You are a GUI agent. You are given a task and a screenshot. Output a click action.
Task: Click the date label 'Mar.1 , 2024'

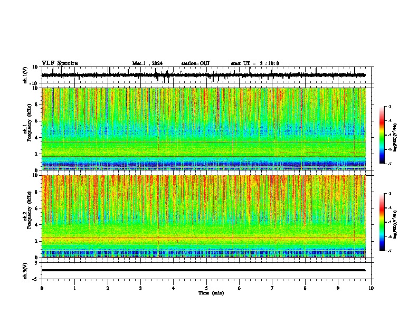click(147, 63)
